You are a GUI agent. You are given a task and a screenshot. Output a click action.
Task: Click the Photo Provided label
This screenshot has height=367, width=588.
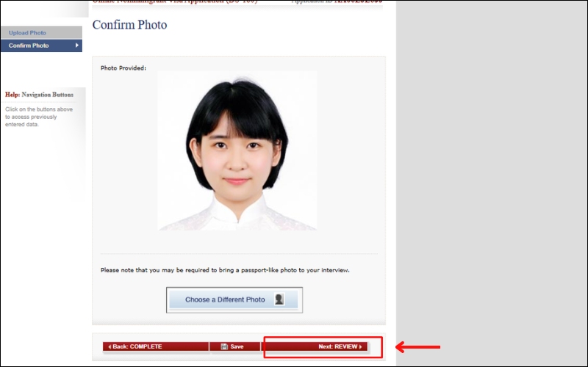(123, 68)
